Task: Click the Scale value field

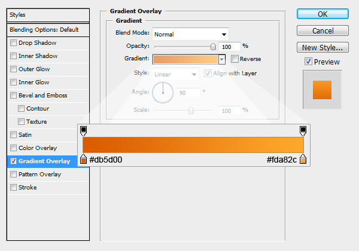Action: coord(230,111)
